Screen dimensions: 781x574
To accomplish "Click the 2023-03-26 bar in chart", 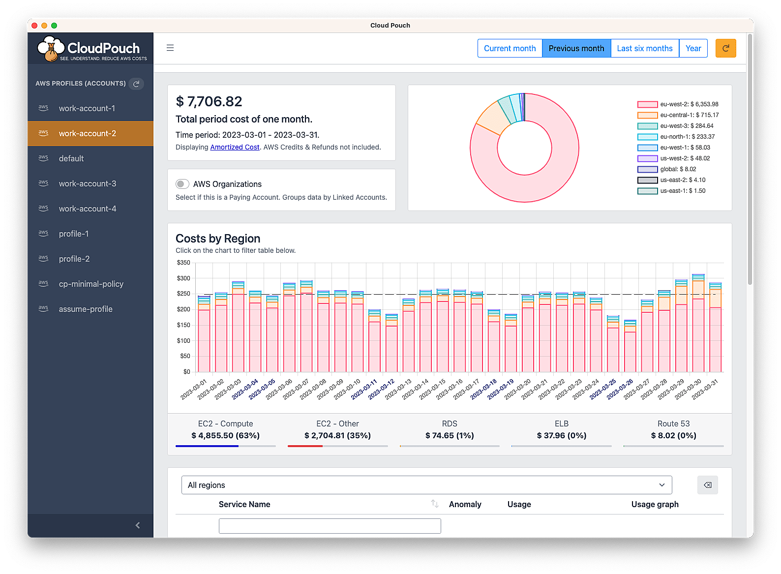I will (x=630, y=346).
